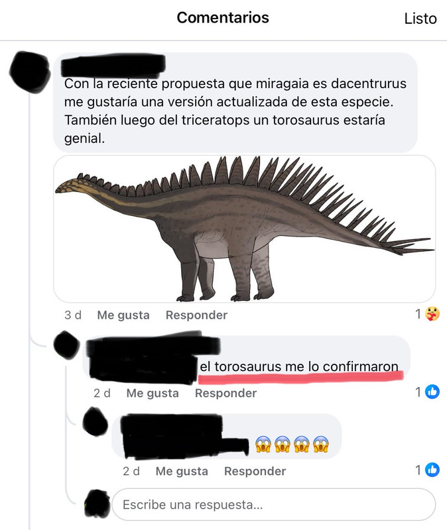
Task: Open first commenter's redacted name link
Action: (x=113, y=65)
